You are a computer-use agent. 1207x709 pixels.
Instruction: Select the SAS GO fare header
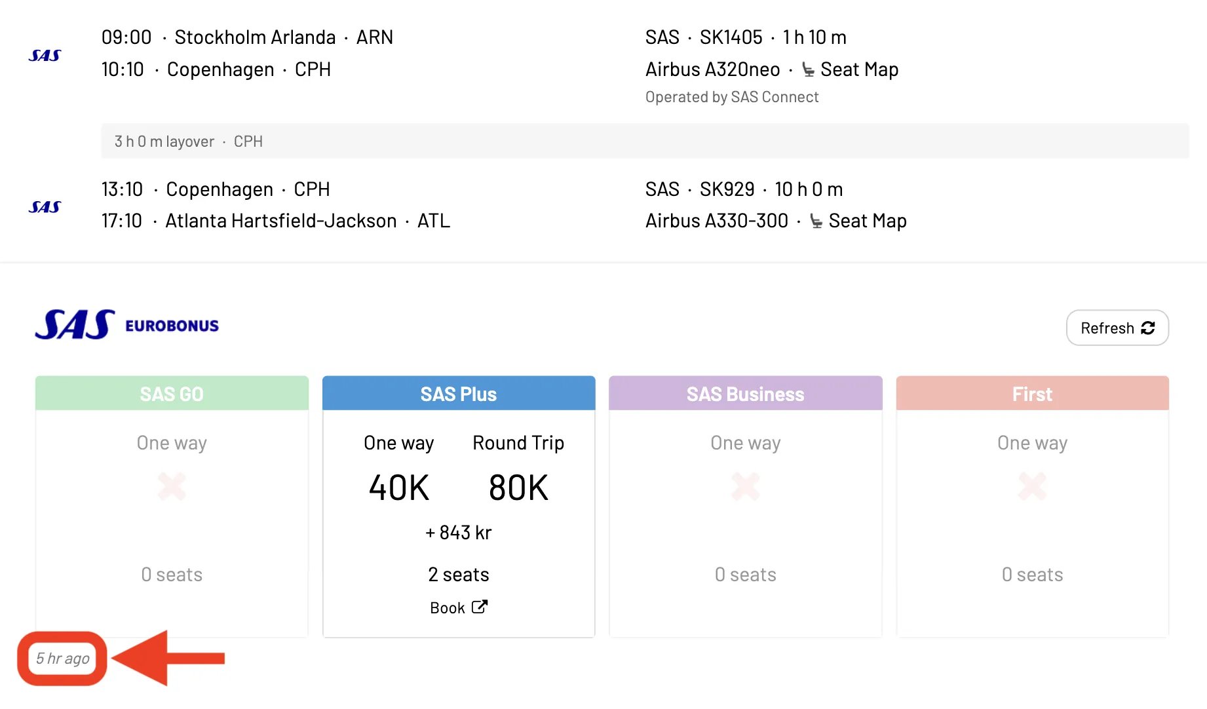click(172, 393)
